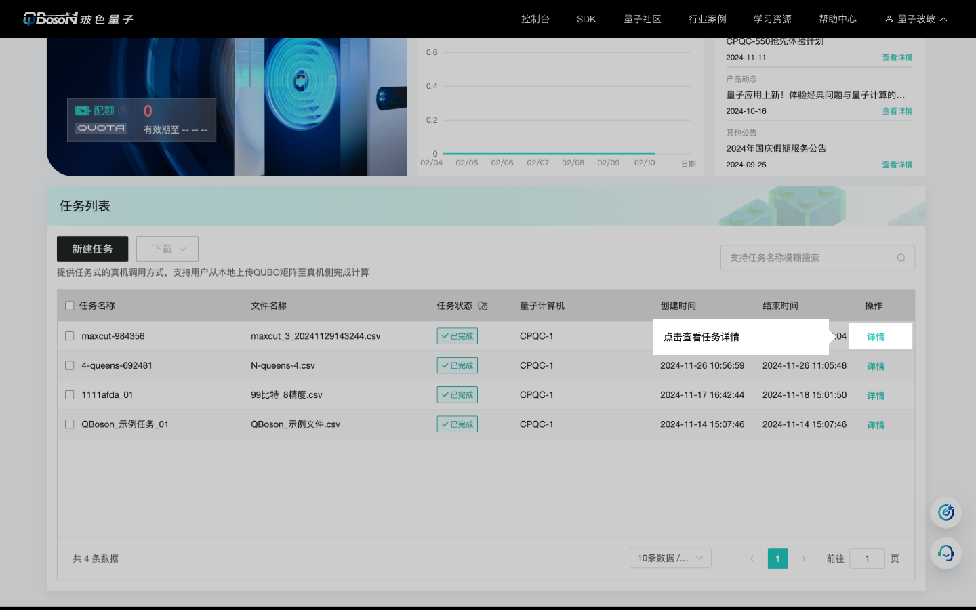The width and height of the screenshot is (976, 610).
Task: Click the floating feedback target icon
Action: pyautogui.click(x=946, y=512)
